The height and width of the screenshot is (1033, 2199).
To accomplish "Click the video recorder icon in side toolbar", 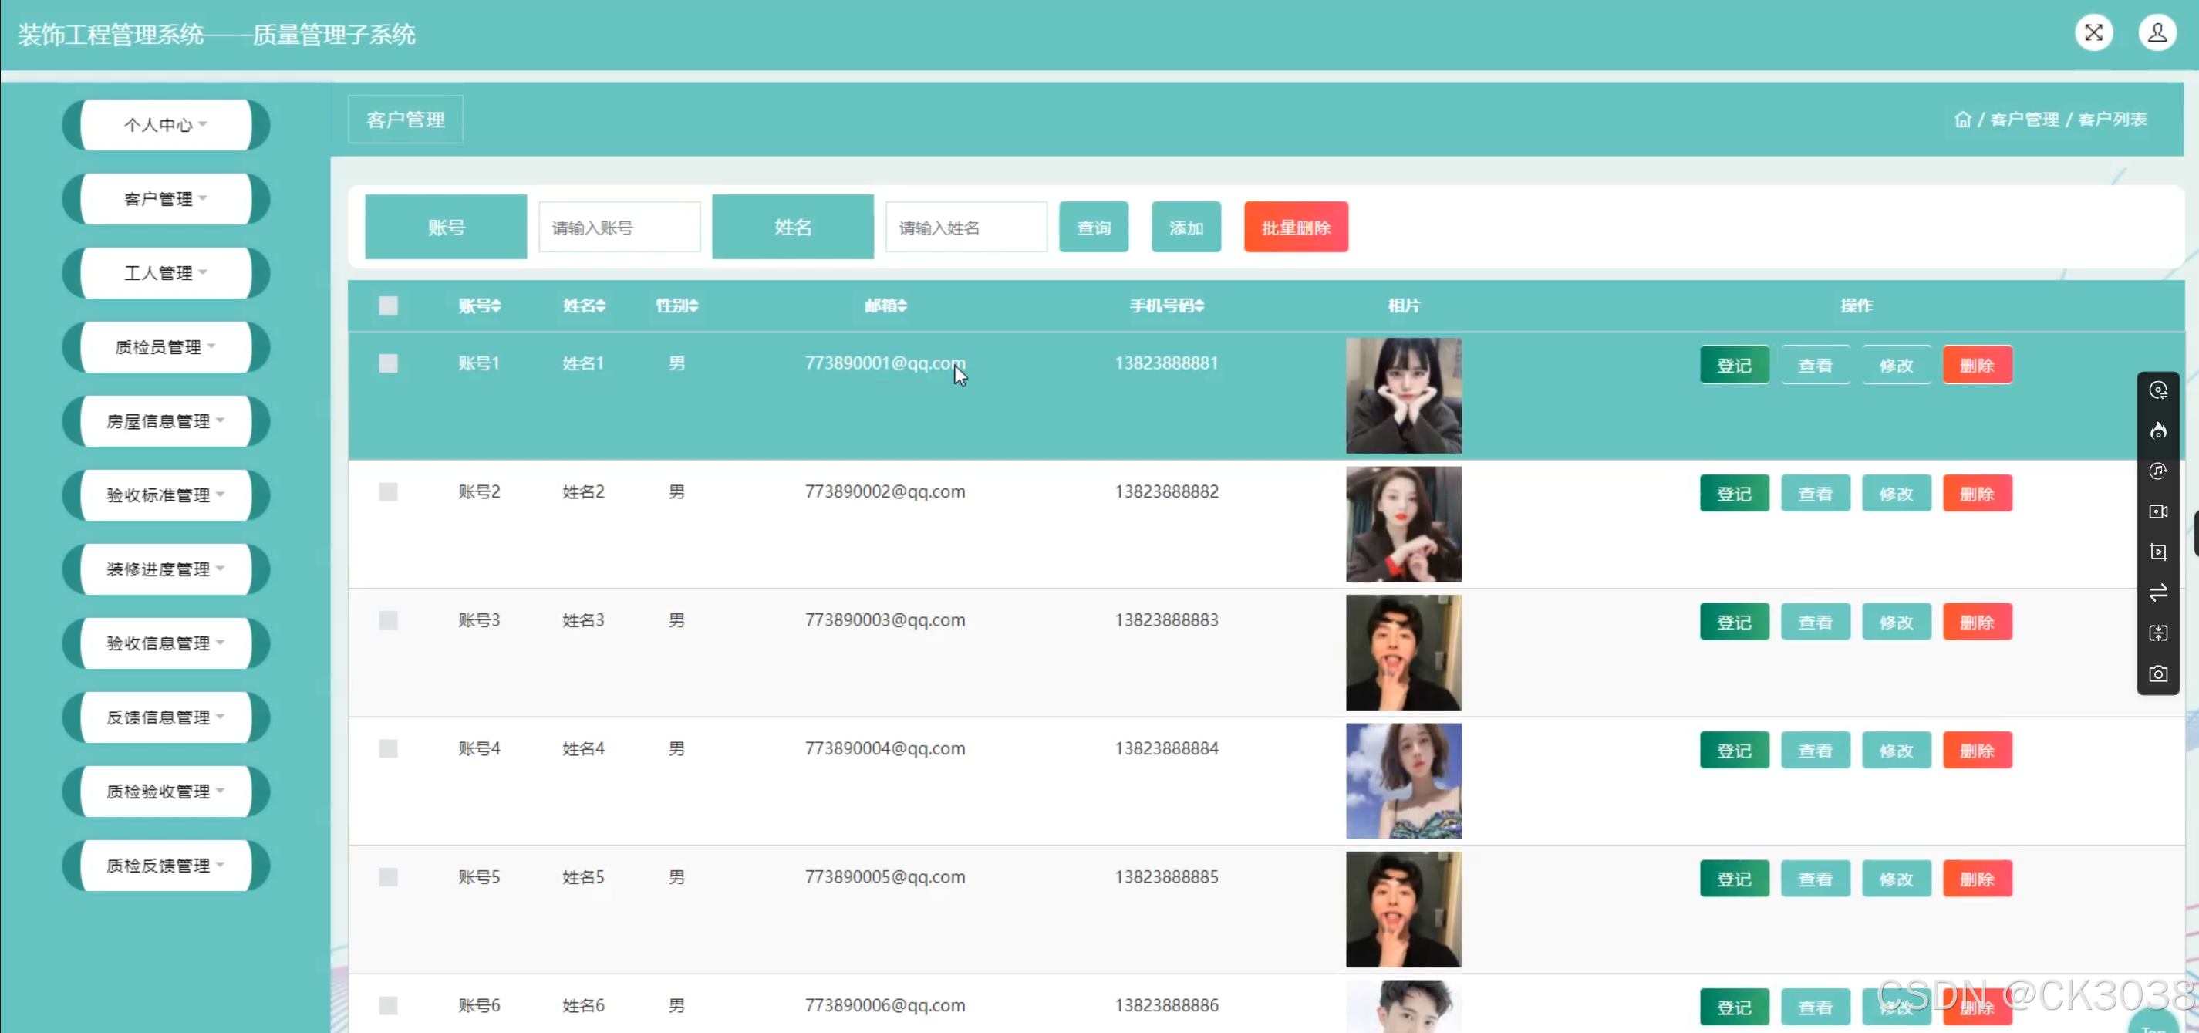I will click(2157, 511).
